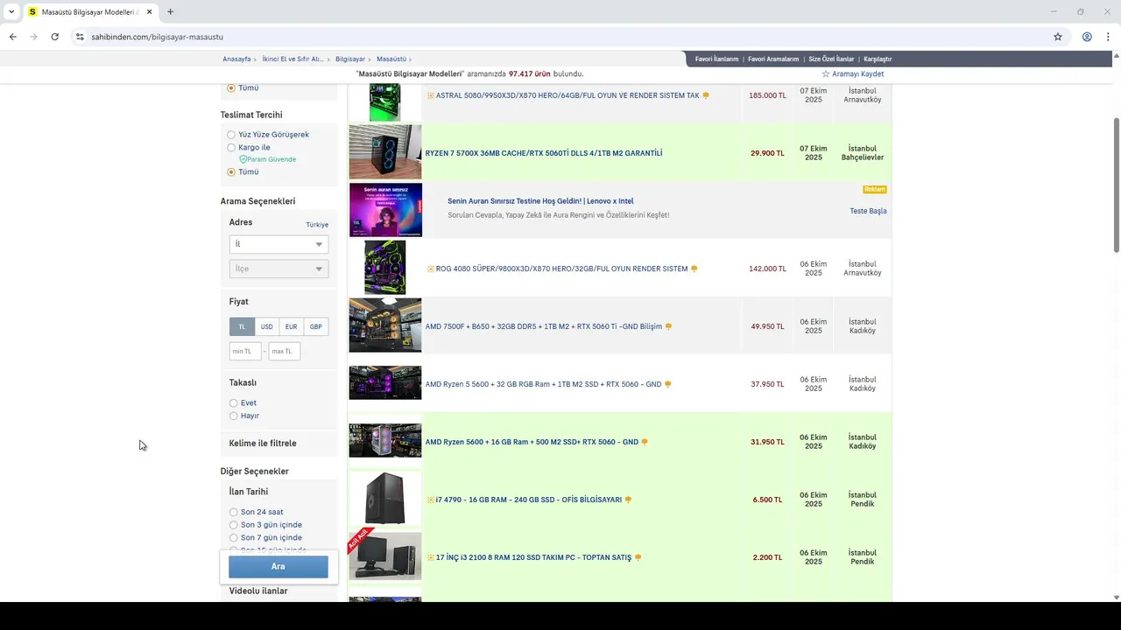
Task: Click the star icon next to Aramayı Kaydet
Action: point(825,74)
